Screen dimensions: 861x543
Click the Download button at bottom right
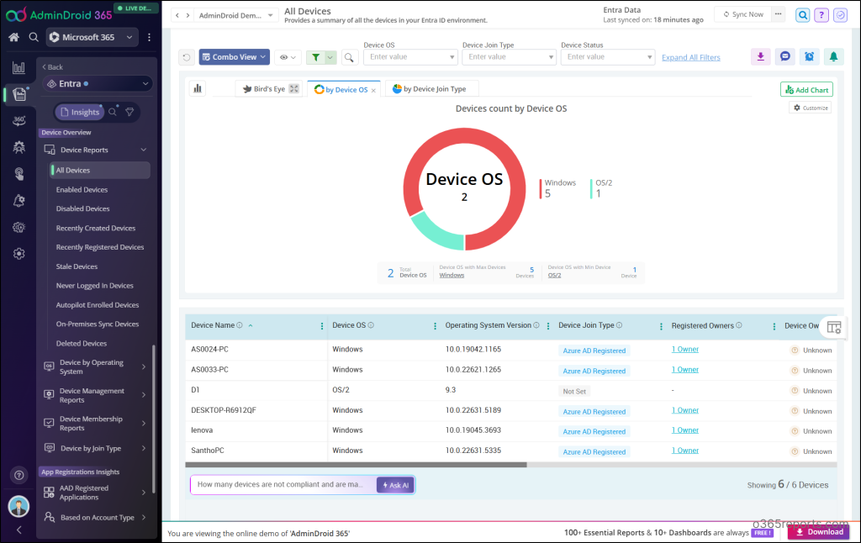pos(819,532)
